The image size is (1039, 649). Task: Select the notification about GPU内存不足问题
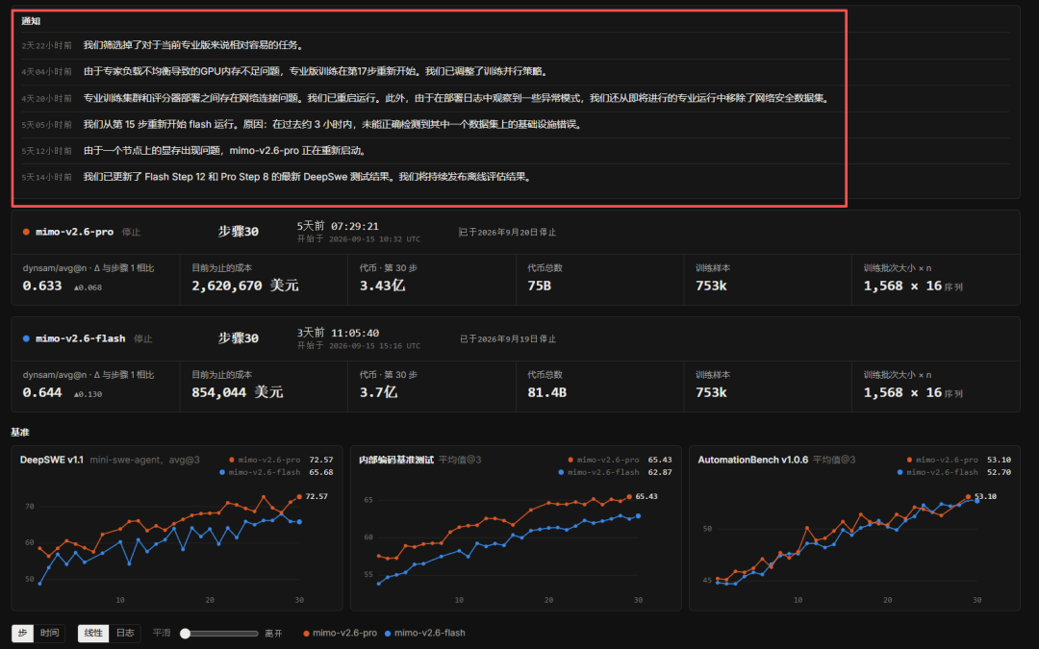[515, 71]
